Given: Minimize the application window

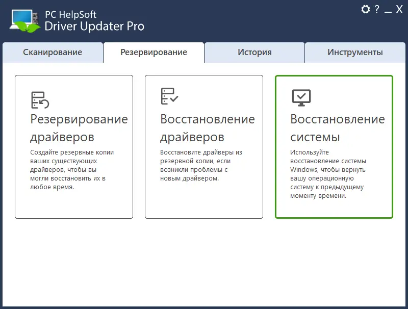Looking at the screenshot, I should click(x=389, y=8).
